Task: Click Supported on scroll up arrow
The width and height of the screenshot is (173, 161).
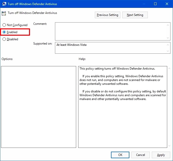Action: tap(168, 45)
